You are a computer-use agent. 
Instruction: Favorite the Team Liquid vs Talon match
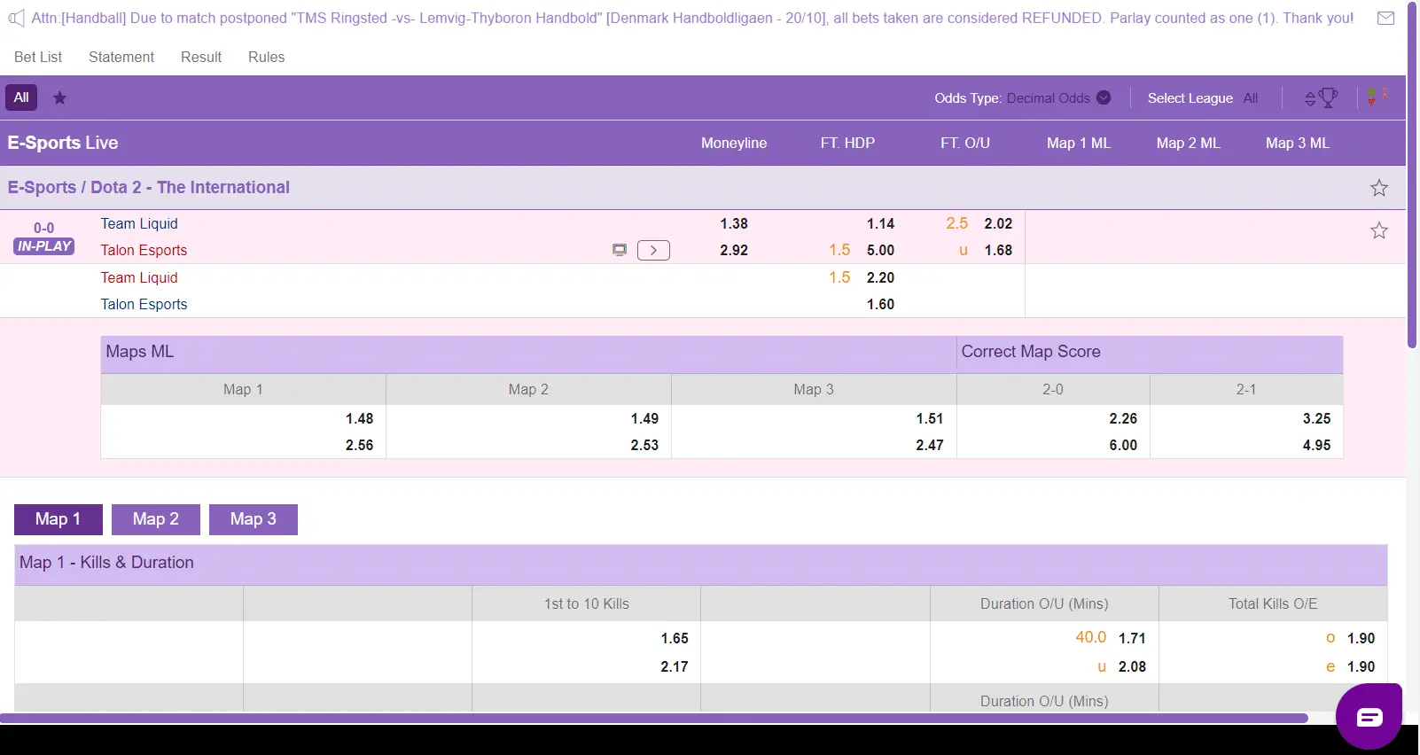[1378, 231]
